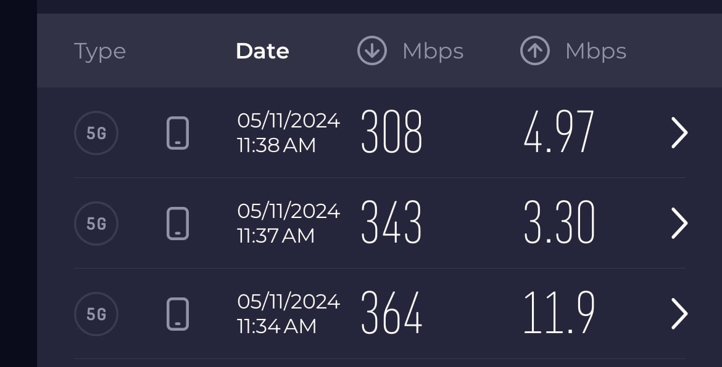Open the 05/11/2024 11:38 AM date entry
Image resolution: width=722 pixels, height=367 pixels.
[x=288, y=132]
